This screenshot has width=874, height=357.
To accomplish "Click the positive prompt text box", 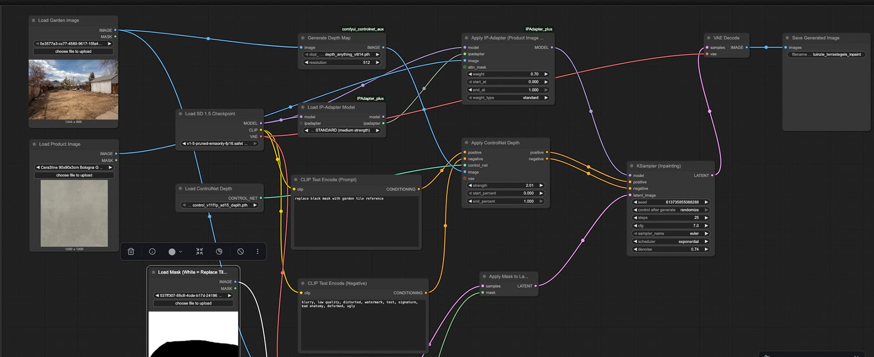I will [x=356, y=221].
